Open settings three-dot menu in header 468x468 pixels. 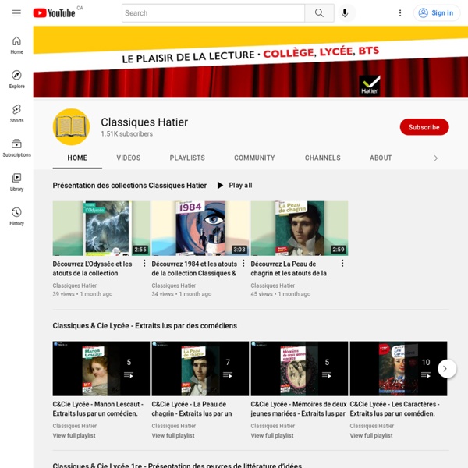point(400,13)
